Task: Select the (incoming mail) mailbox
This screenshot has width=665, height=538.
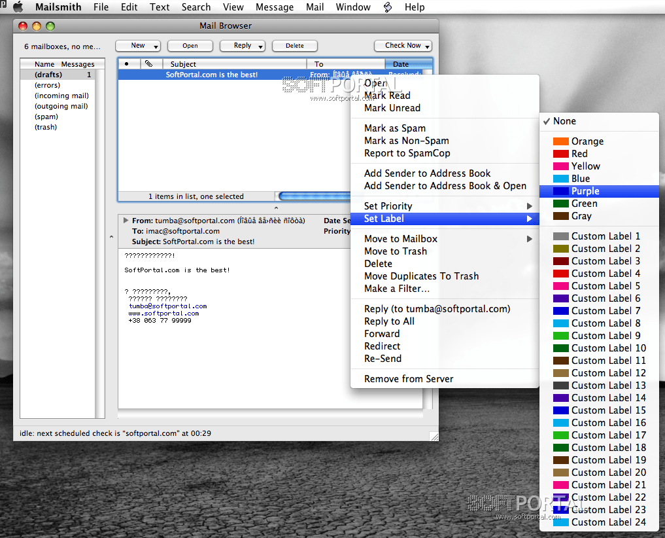Action: [x=61, y=96]
